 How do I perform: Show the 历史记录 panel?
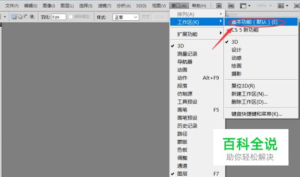197,126
